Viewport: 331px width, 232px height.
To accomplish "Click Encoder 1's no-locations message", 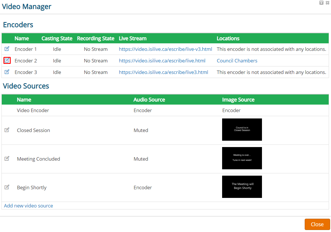I will [272, 49].
